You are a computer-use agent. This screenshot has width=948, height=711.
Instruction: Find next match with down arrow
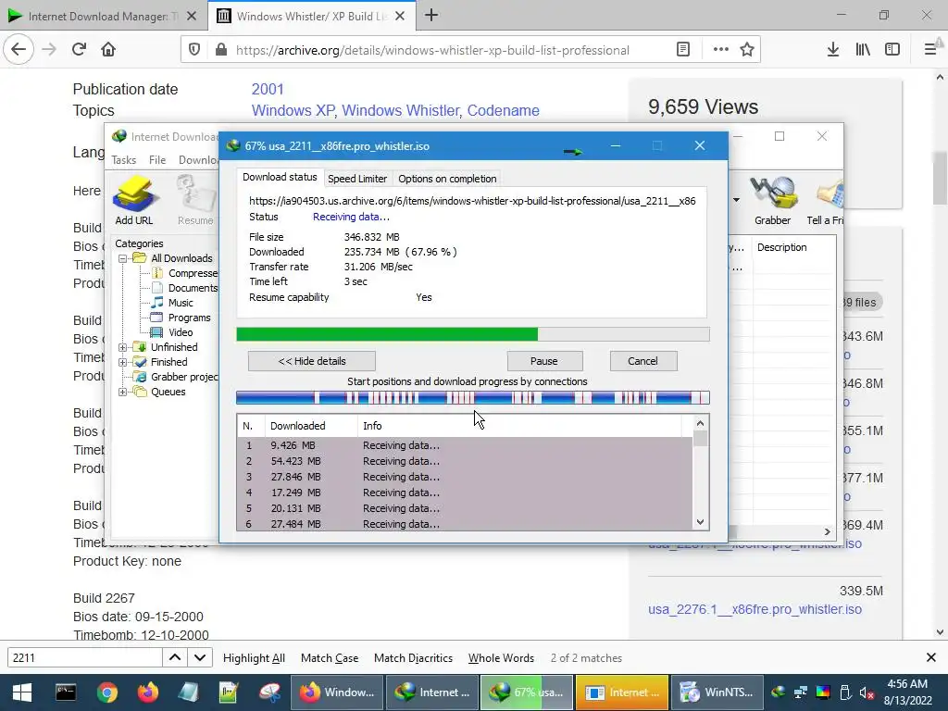coord(200,658)
